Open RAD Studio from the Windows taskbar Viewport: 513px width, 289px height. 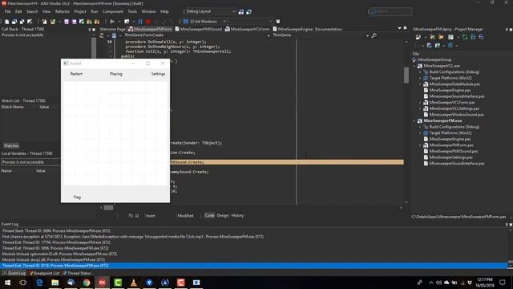tap(102, 283)
